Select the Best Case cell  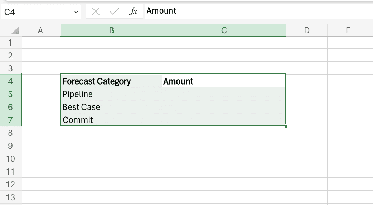pos(111,107)
